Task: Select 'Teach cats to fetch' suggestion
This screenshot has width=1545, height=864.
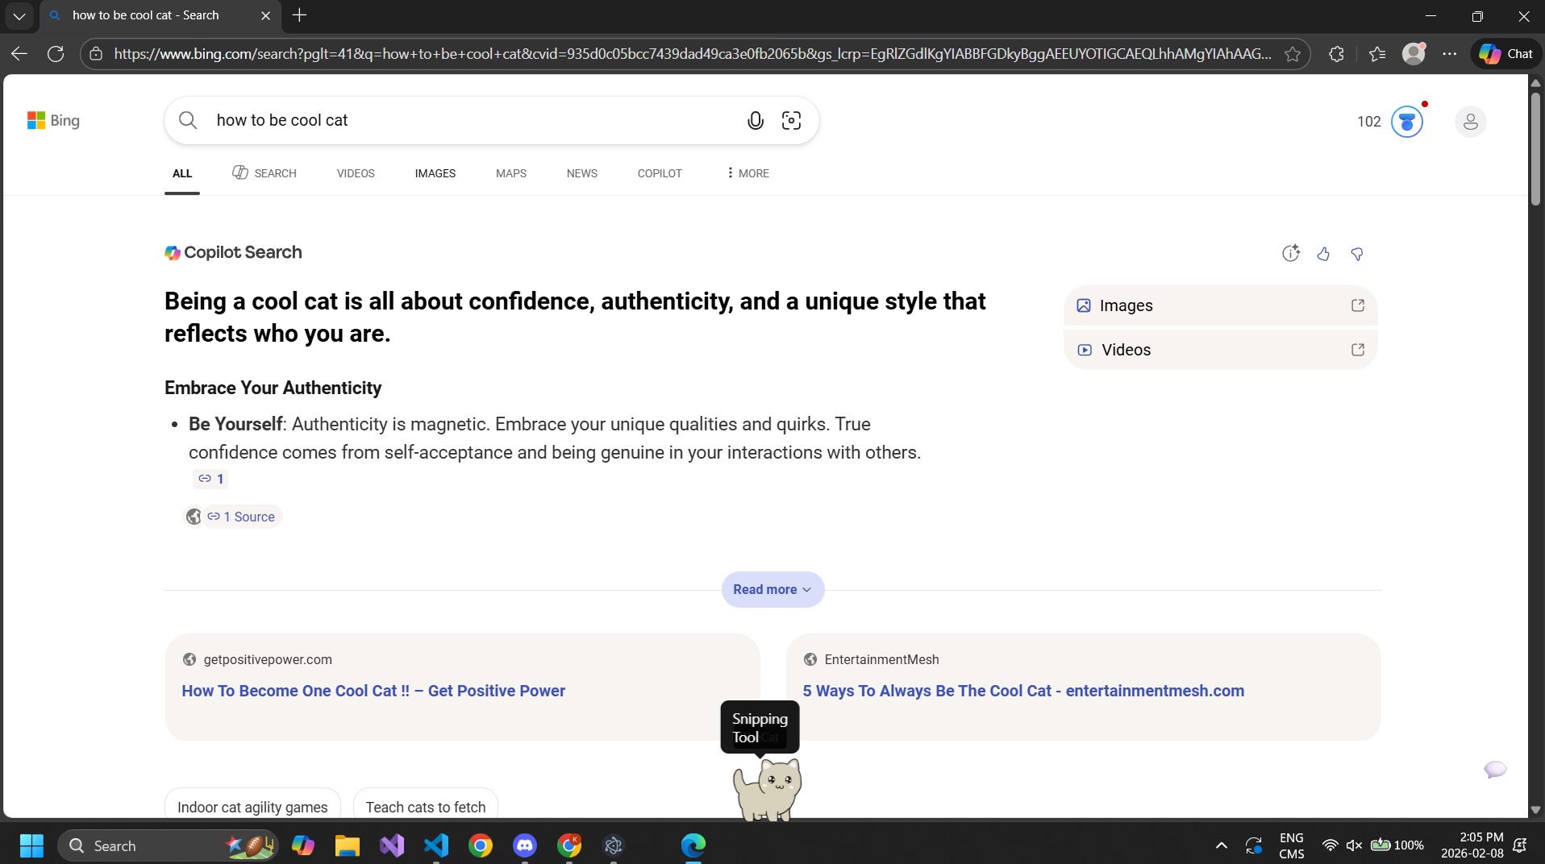Action: (426, 806)
